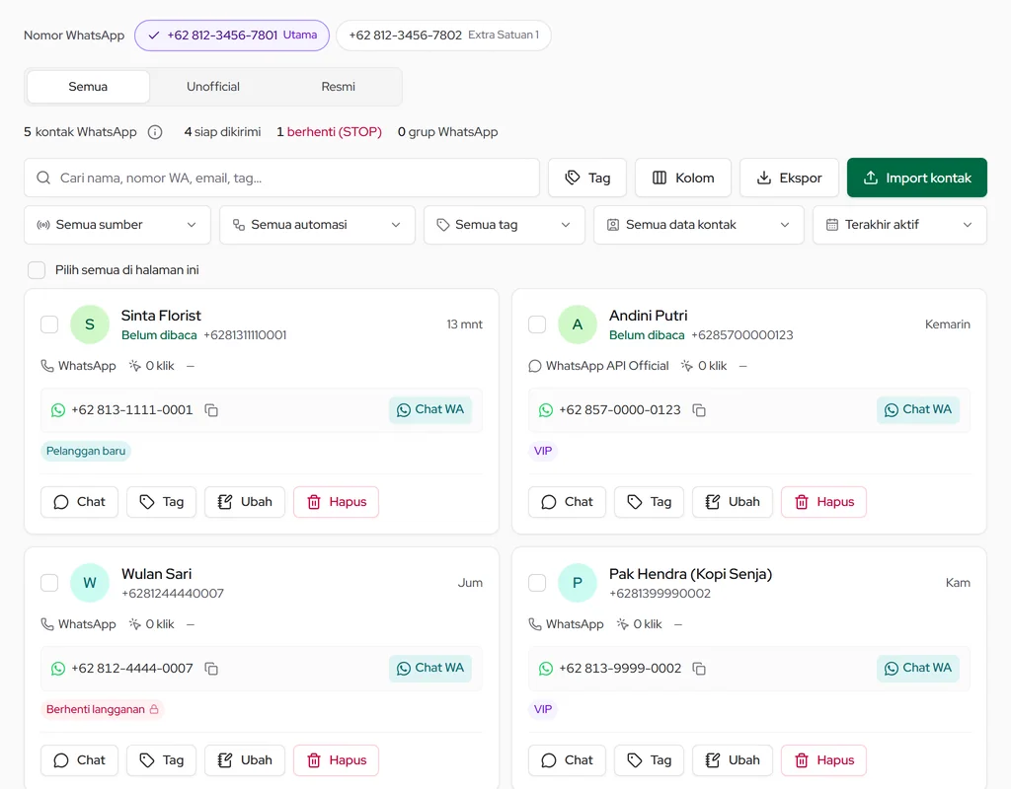Viewport: 1011px width, 789px height.
Task: Click the 1 berhenti (STOP) counter
Action: click(x=329, y=132)
